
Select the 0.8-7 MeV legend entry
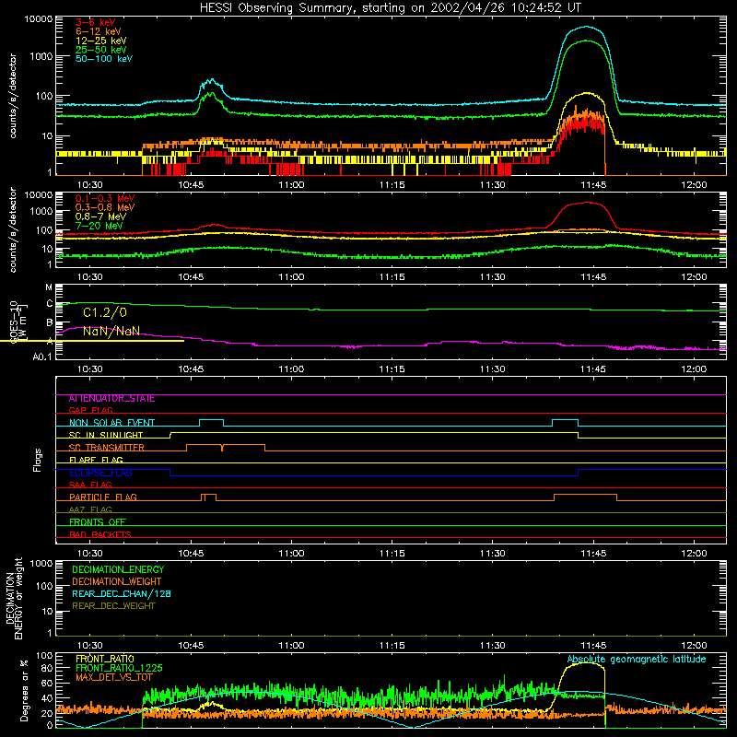[100, 216]
